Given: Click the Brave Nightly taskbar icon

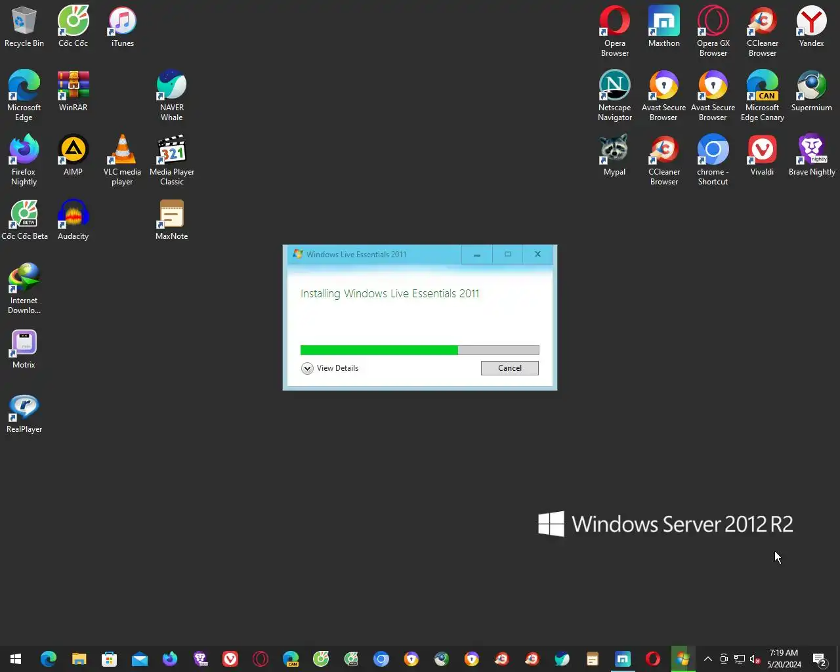Looking at the screenshot, I should [200, 659].
